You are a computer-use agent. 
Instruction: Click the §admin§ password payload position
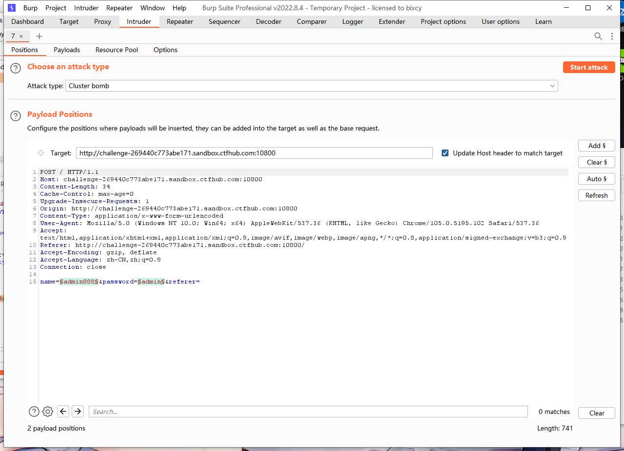tap(151, 282)
